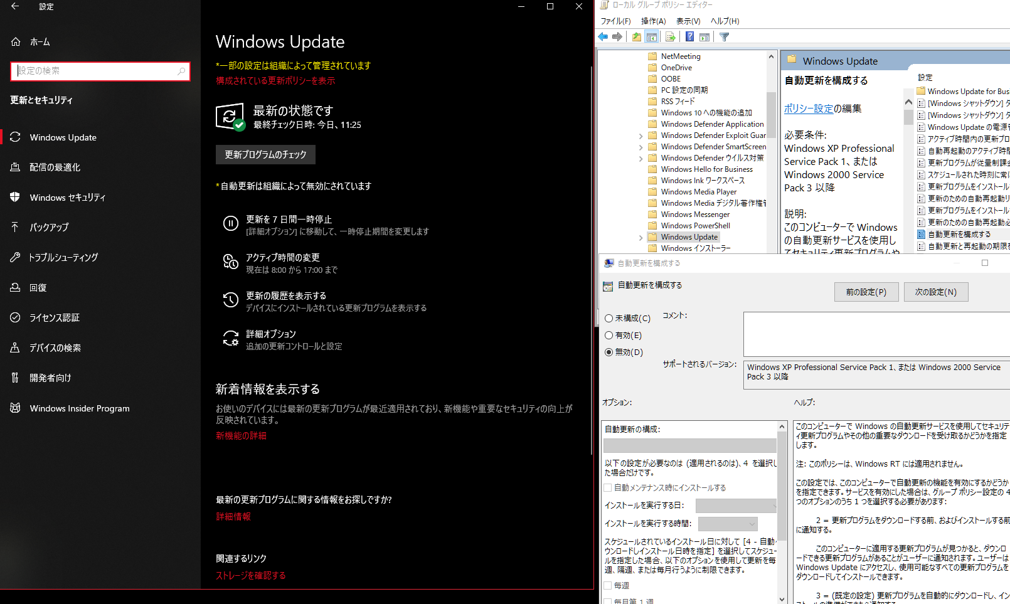1010x604 pixels.
Task: Select OneDrive tree folder
Action: click(x=676, y=68)
